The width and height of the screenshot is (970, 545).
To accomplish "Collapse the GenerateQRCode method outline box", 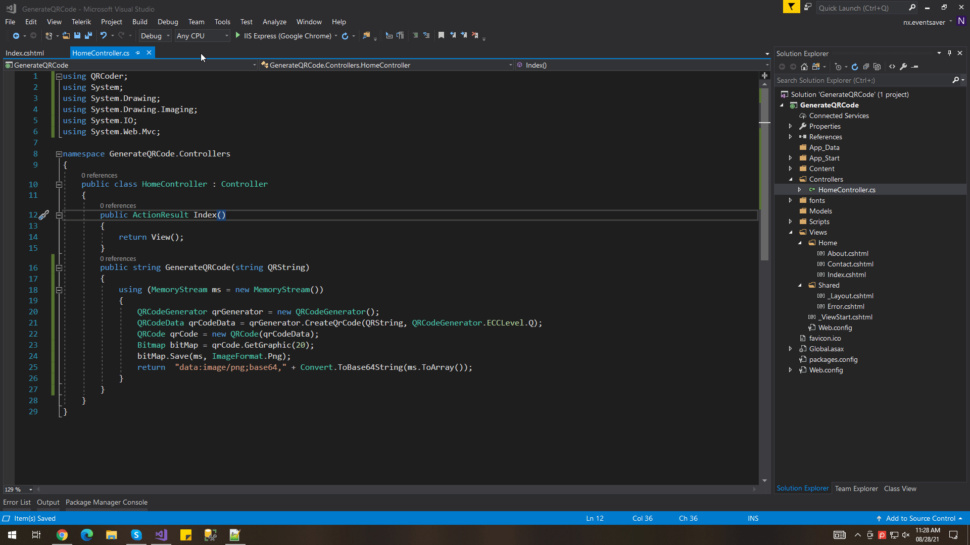I will pyautogui.click(x=59, y=268).
